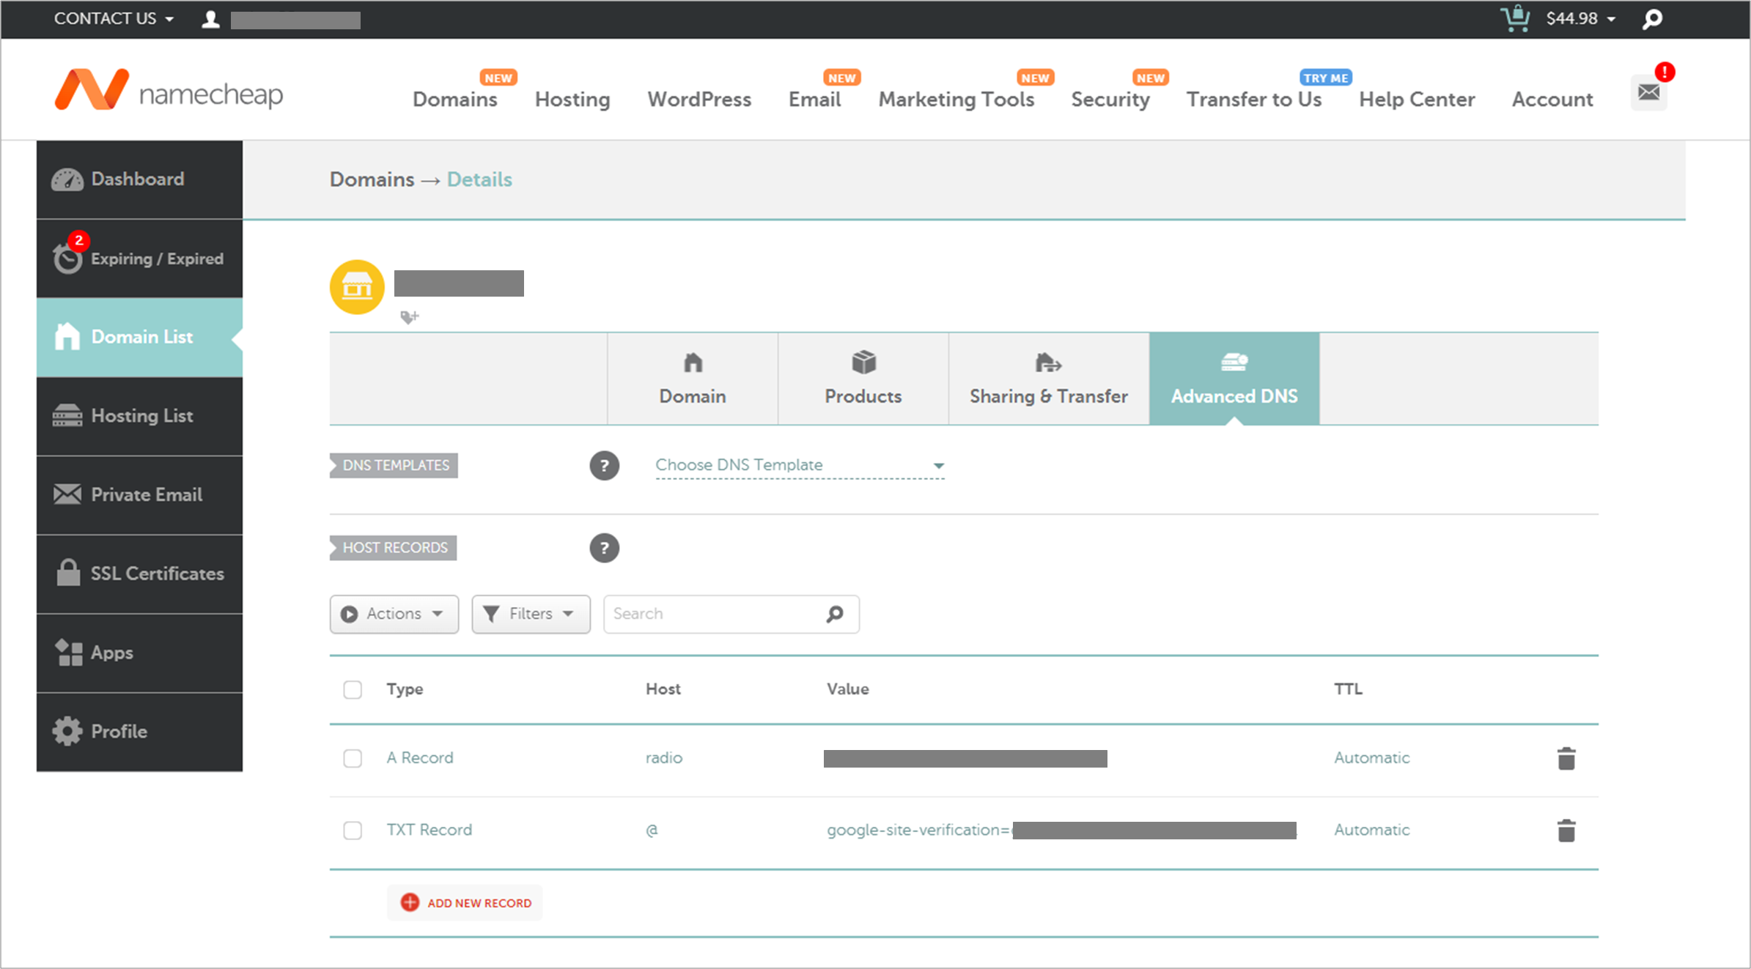Viewport: 1751px width, 969px height.
Task: Open the Filters dropdown
Action: pos(531,614)
